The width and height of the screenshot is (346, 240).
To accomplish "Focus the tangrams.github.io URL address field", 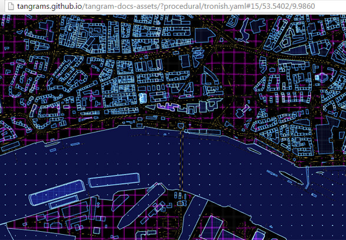I will click(x=166, y=6).
